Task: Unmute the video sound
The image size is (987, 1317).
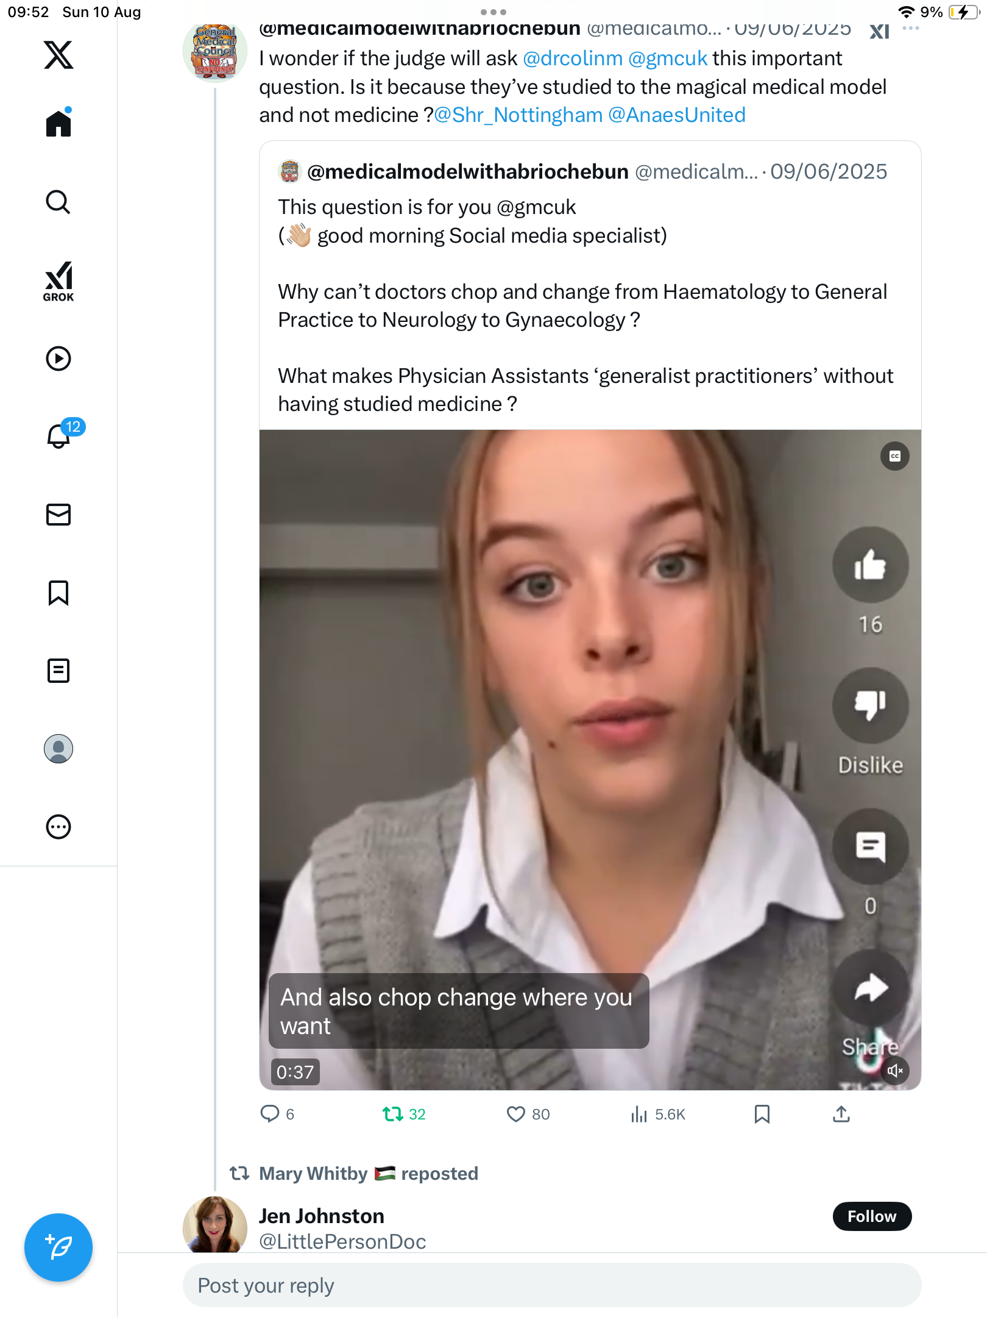Action: click(x=895, y=1071)
